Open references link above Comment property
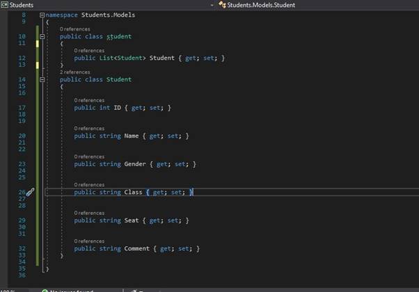This screenshot has width=419, height=292. tap(89, 241)
